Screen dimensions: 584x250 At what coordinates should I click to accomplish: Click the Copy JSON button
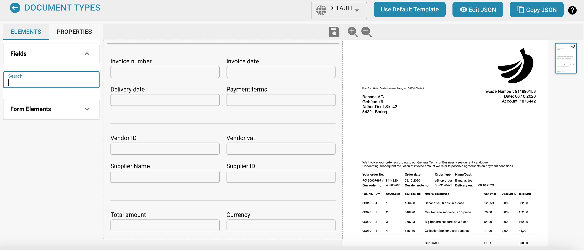point(537,10)
